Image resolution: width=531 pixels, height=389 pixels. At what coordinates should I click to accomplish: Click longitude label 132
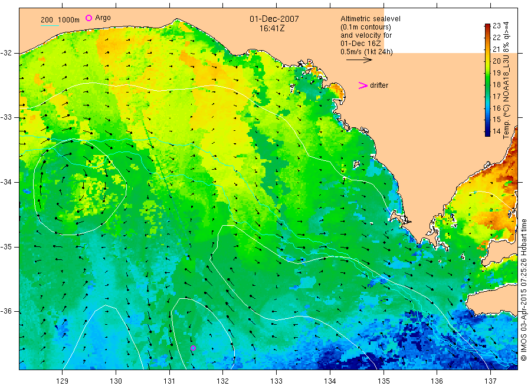[x=223, y=381]
